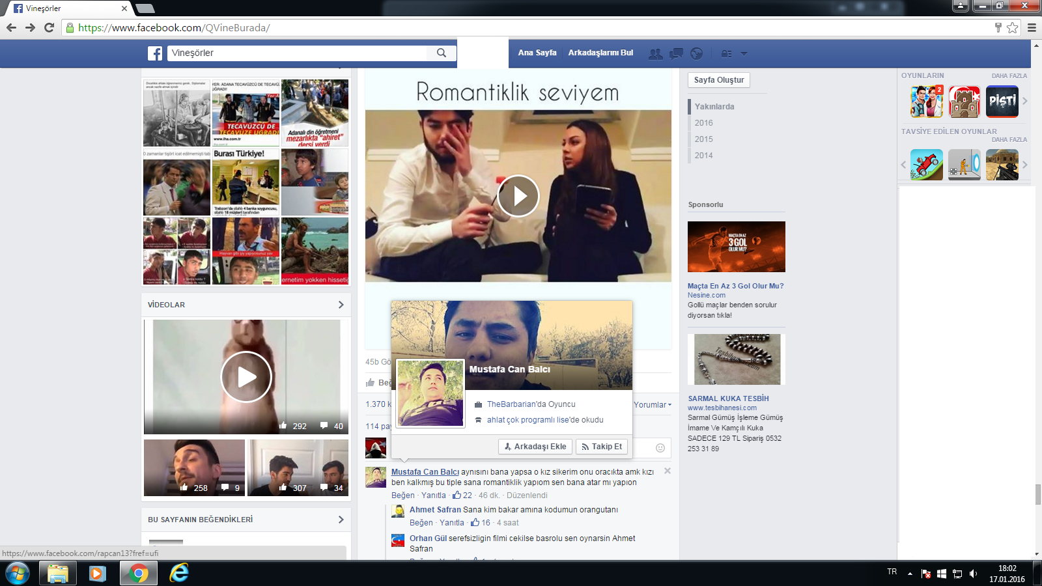The image size is (1042, 586).
Task: Open Ahmet Safran profile link
Action: [x=435, y=510]
